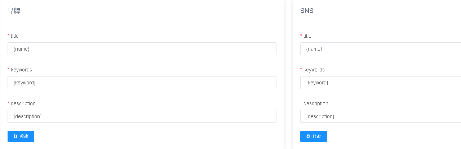Focus the title field in SNS panel
This screenshot has height=149, width=461.
click(380, 49)
